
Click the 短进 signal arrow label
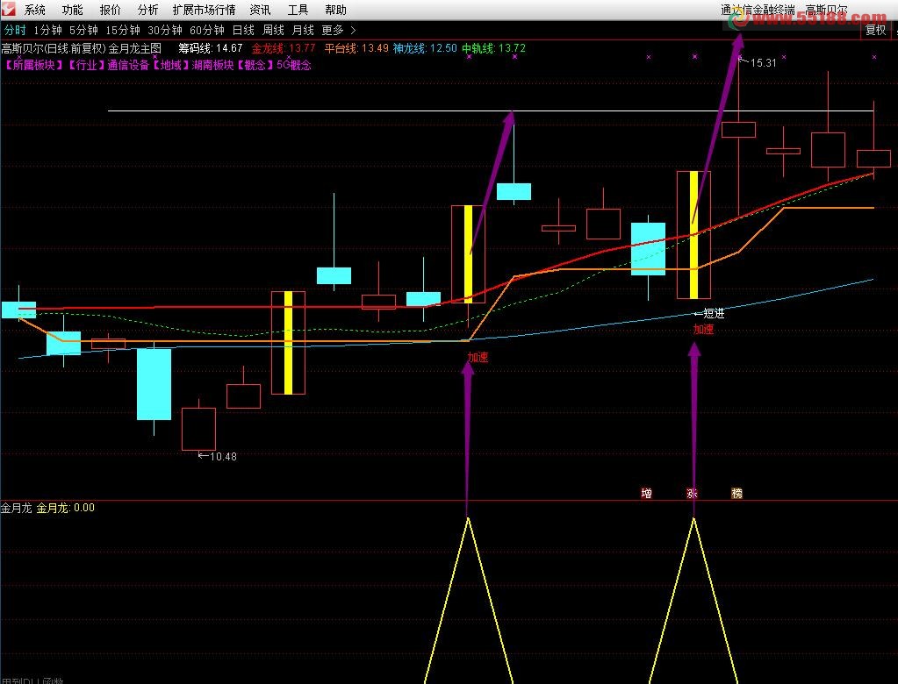[x=712, y=313]
